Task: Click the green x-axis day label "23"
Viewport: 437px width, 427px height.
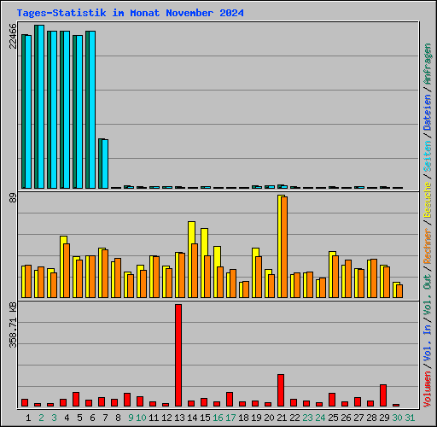Action: pos(307,418)
